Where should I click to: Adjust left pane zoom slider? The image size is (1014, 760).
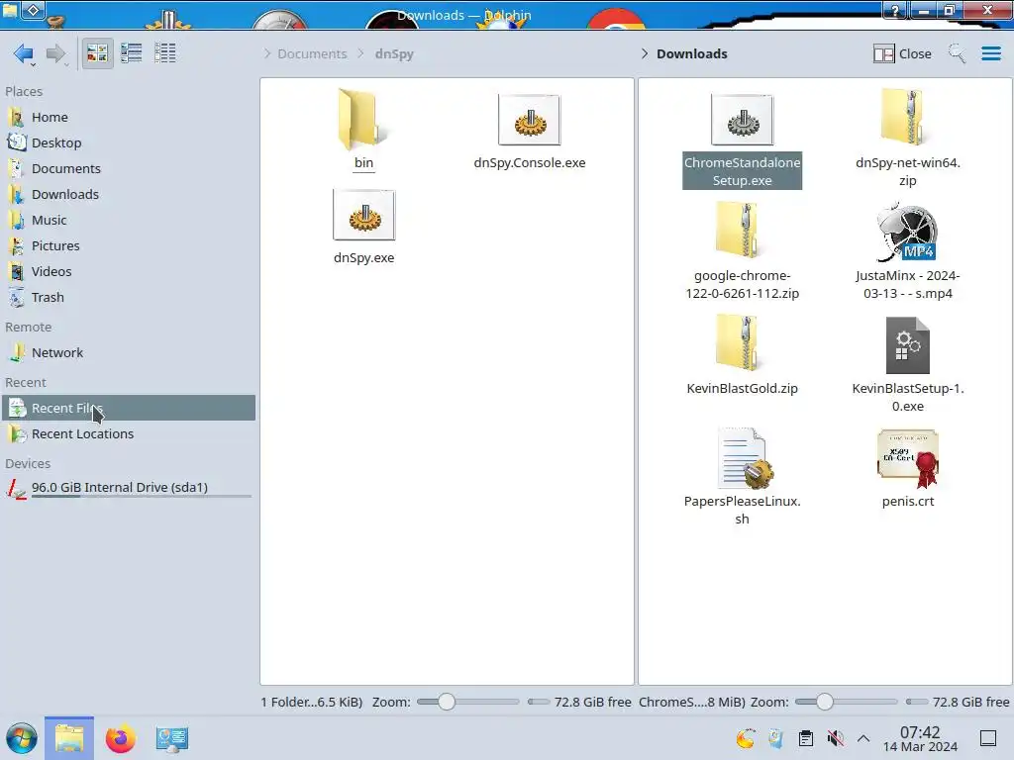(x=467, y=702)
